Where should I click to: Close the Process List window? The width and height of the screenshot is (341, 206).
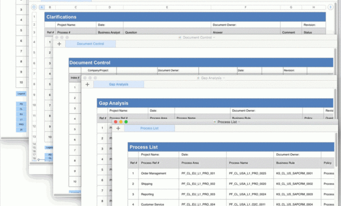(x=116, y=122)
